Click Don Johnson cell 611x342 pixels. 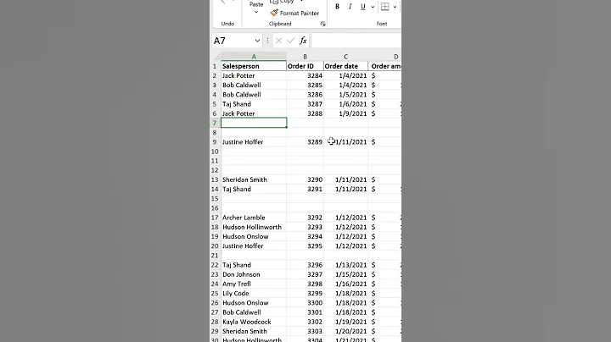tap(254, 274)
